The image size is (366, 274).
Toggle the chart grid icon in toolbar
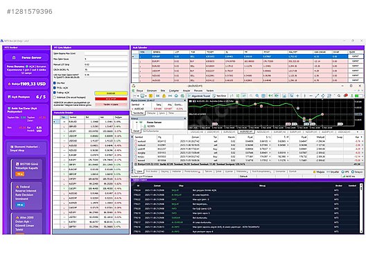pos(263,95)
